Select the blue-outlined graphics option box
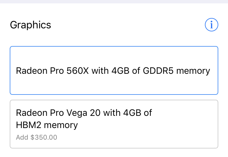The width and height of the screenshot is (228, 157). (x=114, y=70)
